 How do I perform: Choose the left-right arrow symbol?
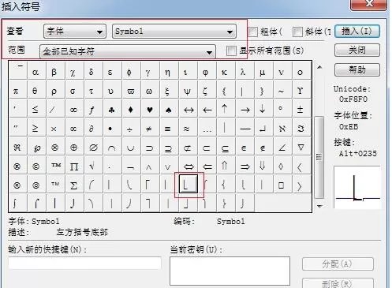pos(188,109)
